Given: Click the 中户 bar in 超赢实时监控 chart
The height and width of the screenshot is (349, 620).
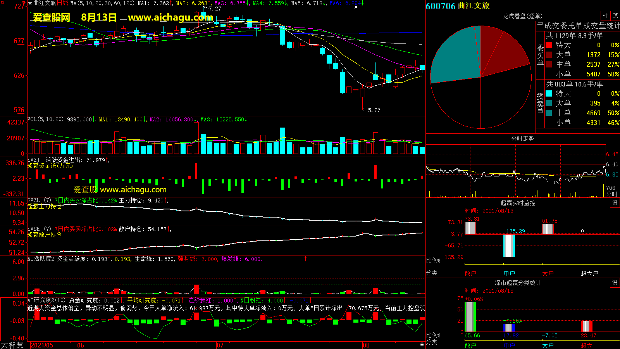Looking at the screenshot, I should click(x=509, y=246).
